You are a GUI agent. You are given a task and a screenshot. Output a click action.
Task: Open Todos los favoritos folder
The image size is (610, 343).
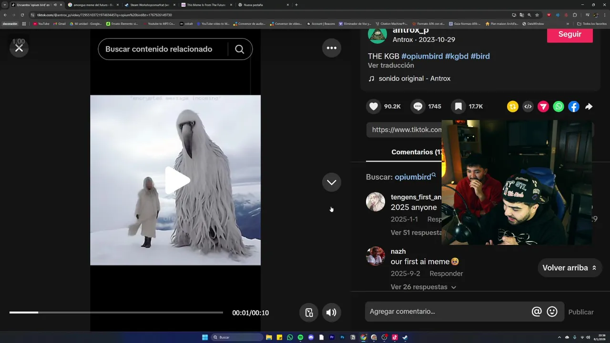point(592,23)
